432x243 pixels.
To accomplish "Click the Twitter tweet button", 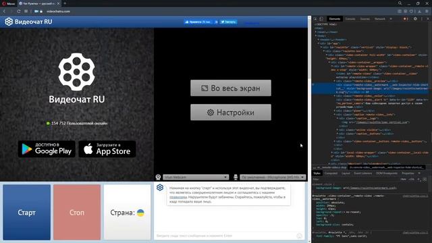I will [228, 22].
